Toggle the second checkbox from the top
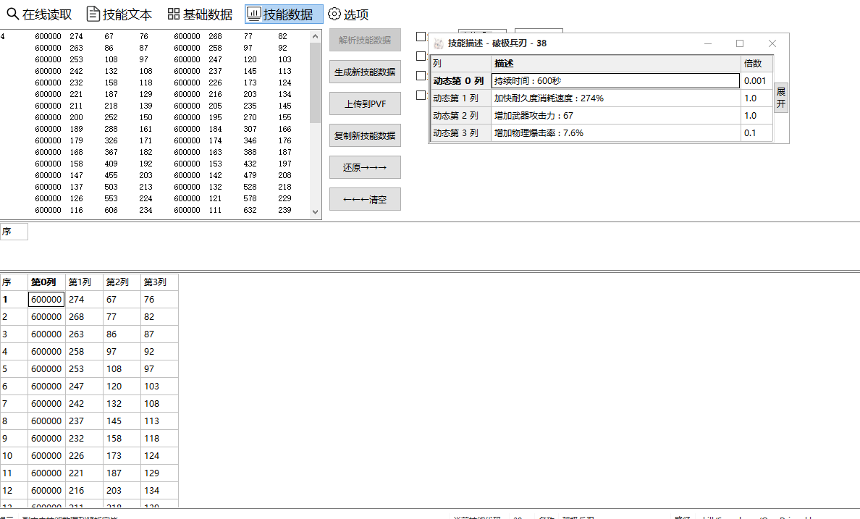The height and width of the screenshot is (519, 860). click(421, 56)
